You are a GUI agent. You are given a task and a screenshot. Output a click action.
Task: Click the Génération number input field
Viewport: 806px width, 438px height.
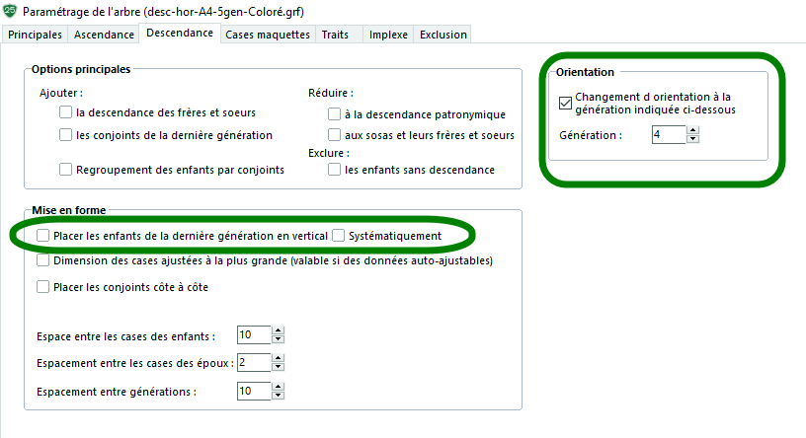point(669,134)
